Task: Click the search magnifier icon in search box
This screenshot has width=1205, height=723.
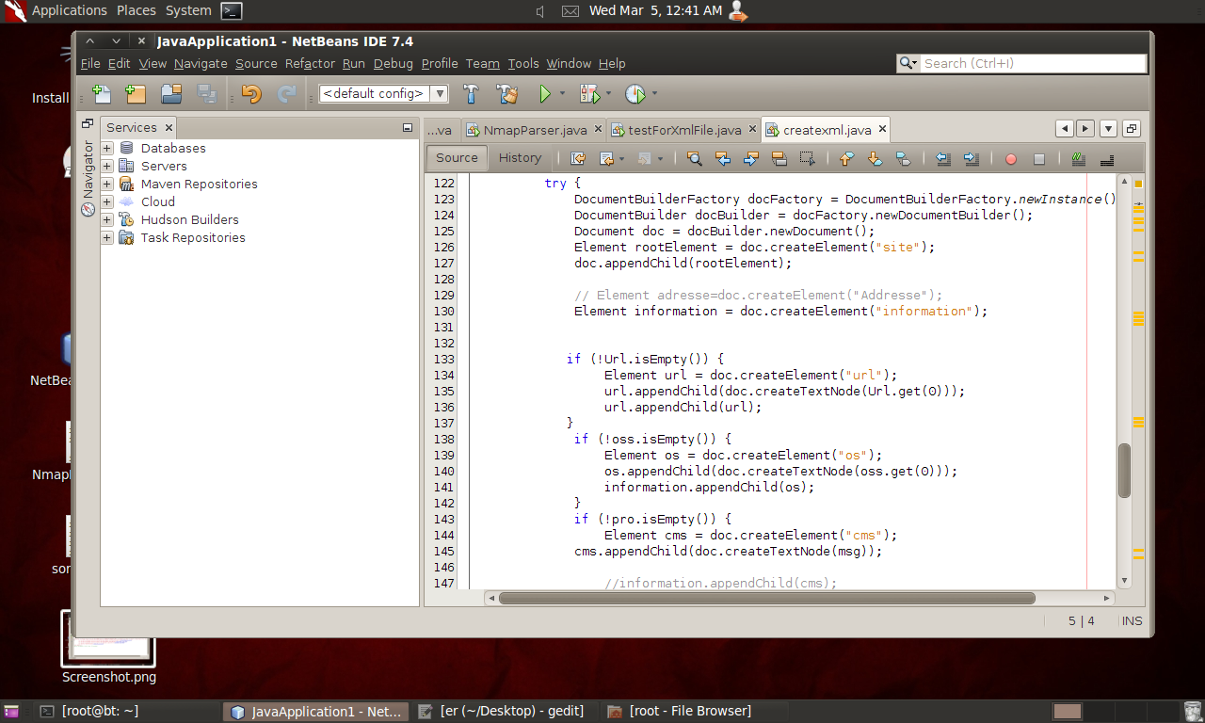Action: pos(908,63)
